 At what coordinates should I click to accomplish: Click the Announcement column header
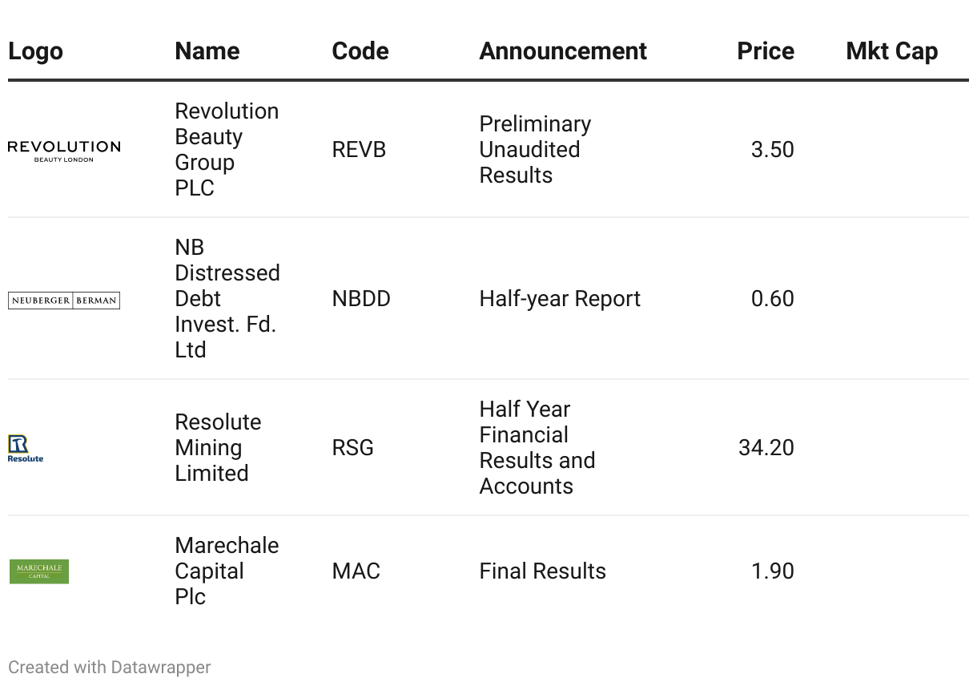563,51
